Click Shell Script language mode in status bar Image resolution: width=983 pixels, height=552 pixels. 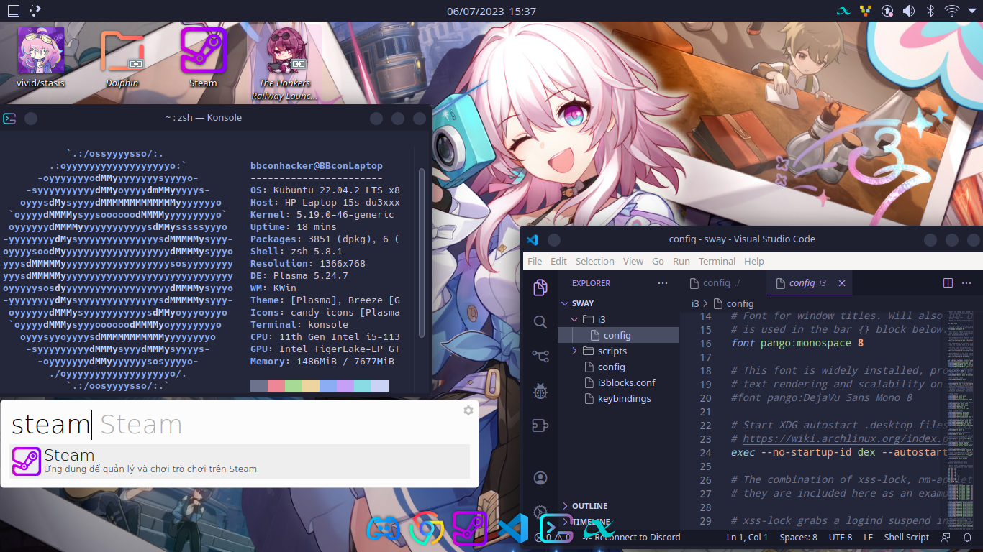(x=907, y=537)
